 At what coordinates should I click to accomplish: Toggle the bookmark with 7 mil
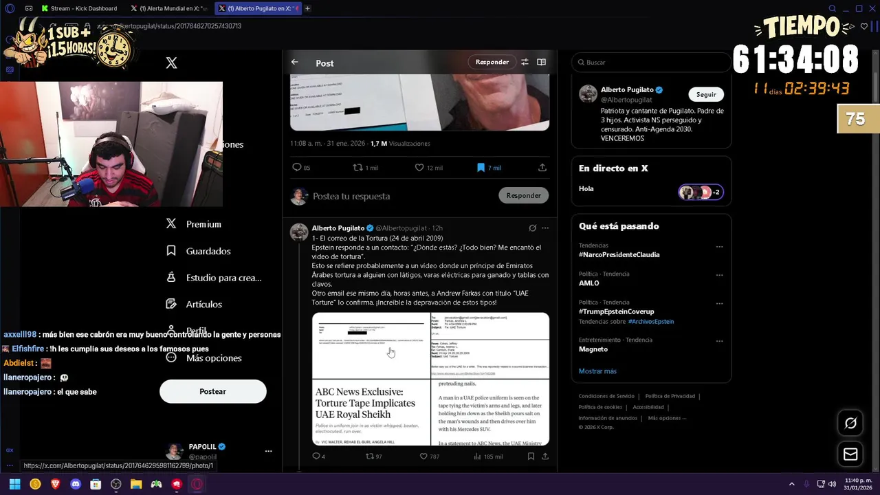click(x=489, y=167)
